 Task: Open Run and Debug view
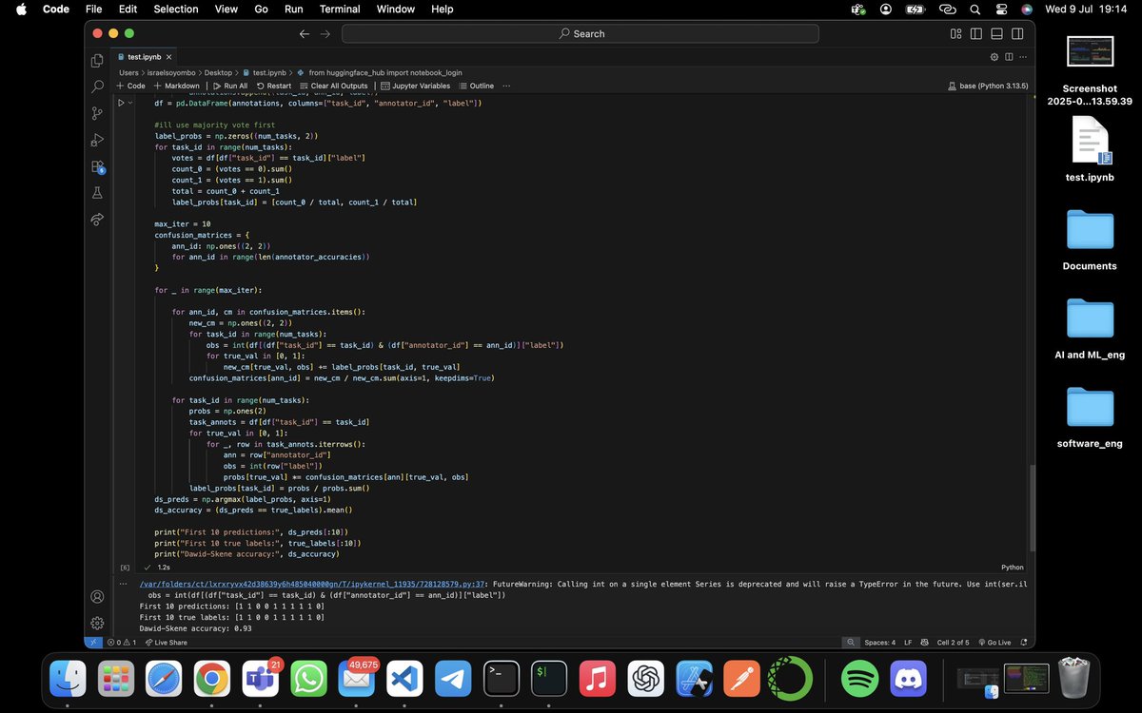[x=97, y=140]
